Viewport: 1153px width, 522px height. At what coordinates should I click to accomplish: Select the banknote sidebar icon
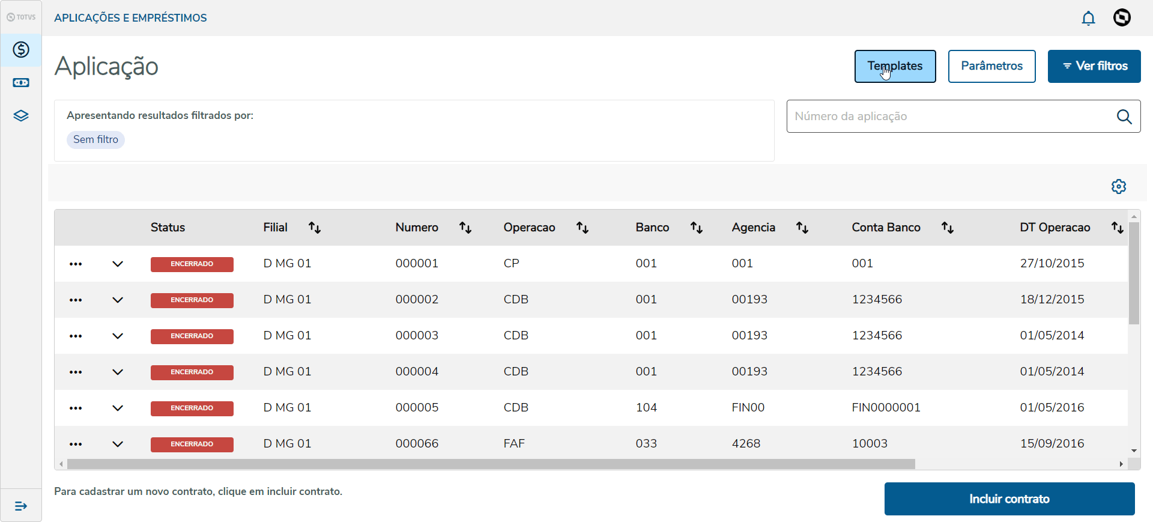click(21, 83)
